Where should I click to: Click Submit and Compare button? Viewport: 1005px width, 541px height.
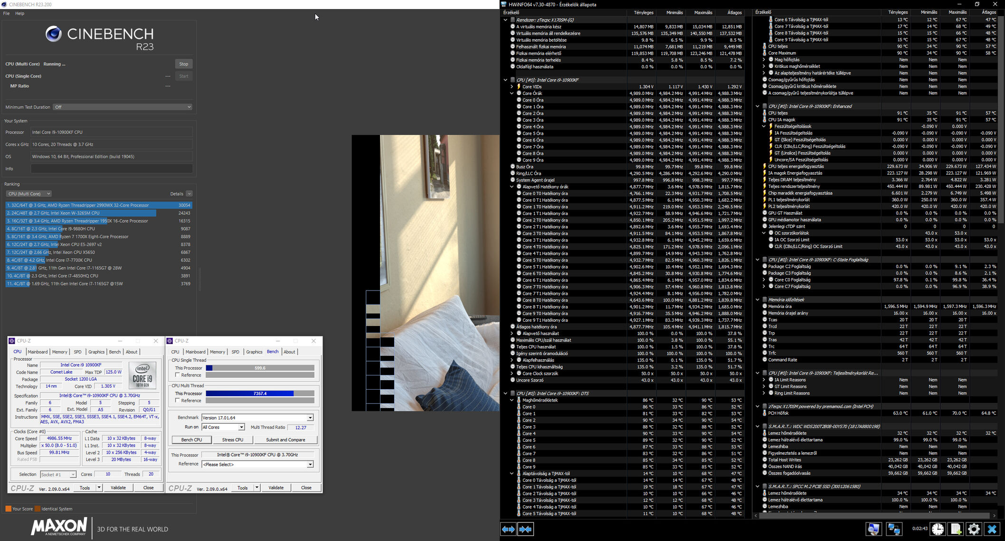pyautogui.click(x=285, y=439)
